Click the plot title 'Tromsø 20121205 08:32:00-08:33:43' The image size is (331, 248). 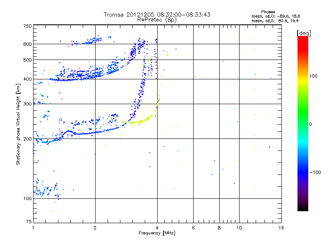point(157,14)
